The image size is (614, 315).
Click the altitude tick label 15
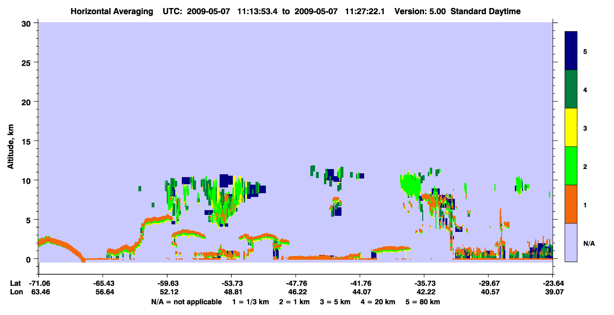[x=27, y=141]
